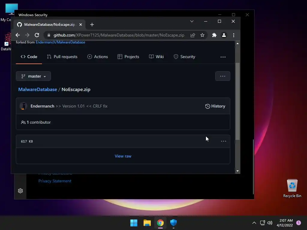Viewport: 307px width, 230px height.
Task: View the file History
Action: pos(215,106)
